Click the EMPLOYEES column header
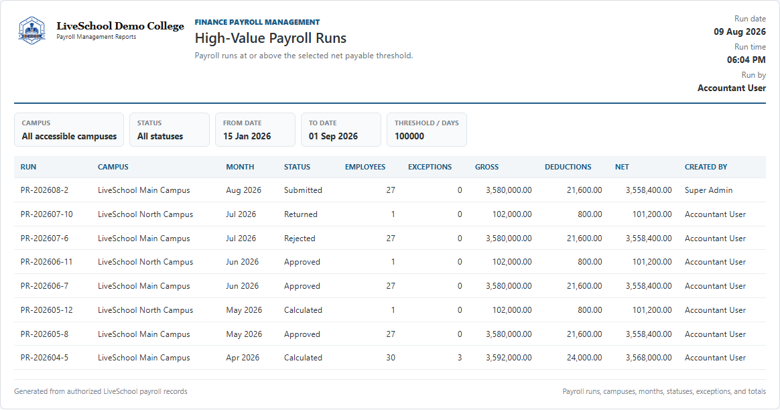 click(x=365, y=167)
